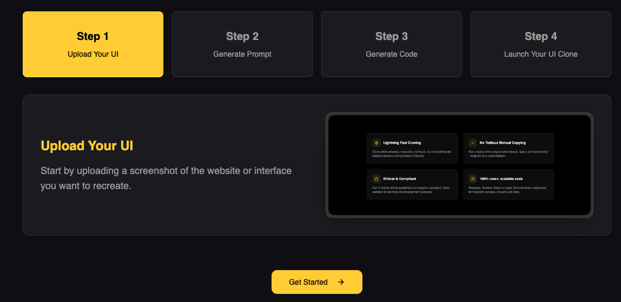Viewport: 621px width, 302px height.
Task: Click the lightning bolt icon in preview
Action: pos(376,143)
